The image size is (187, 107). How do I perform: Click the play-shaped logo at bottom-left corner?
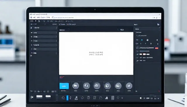pyautogui.click(x=32, y=97)
